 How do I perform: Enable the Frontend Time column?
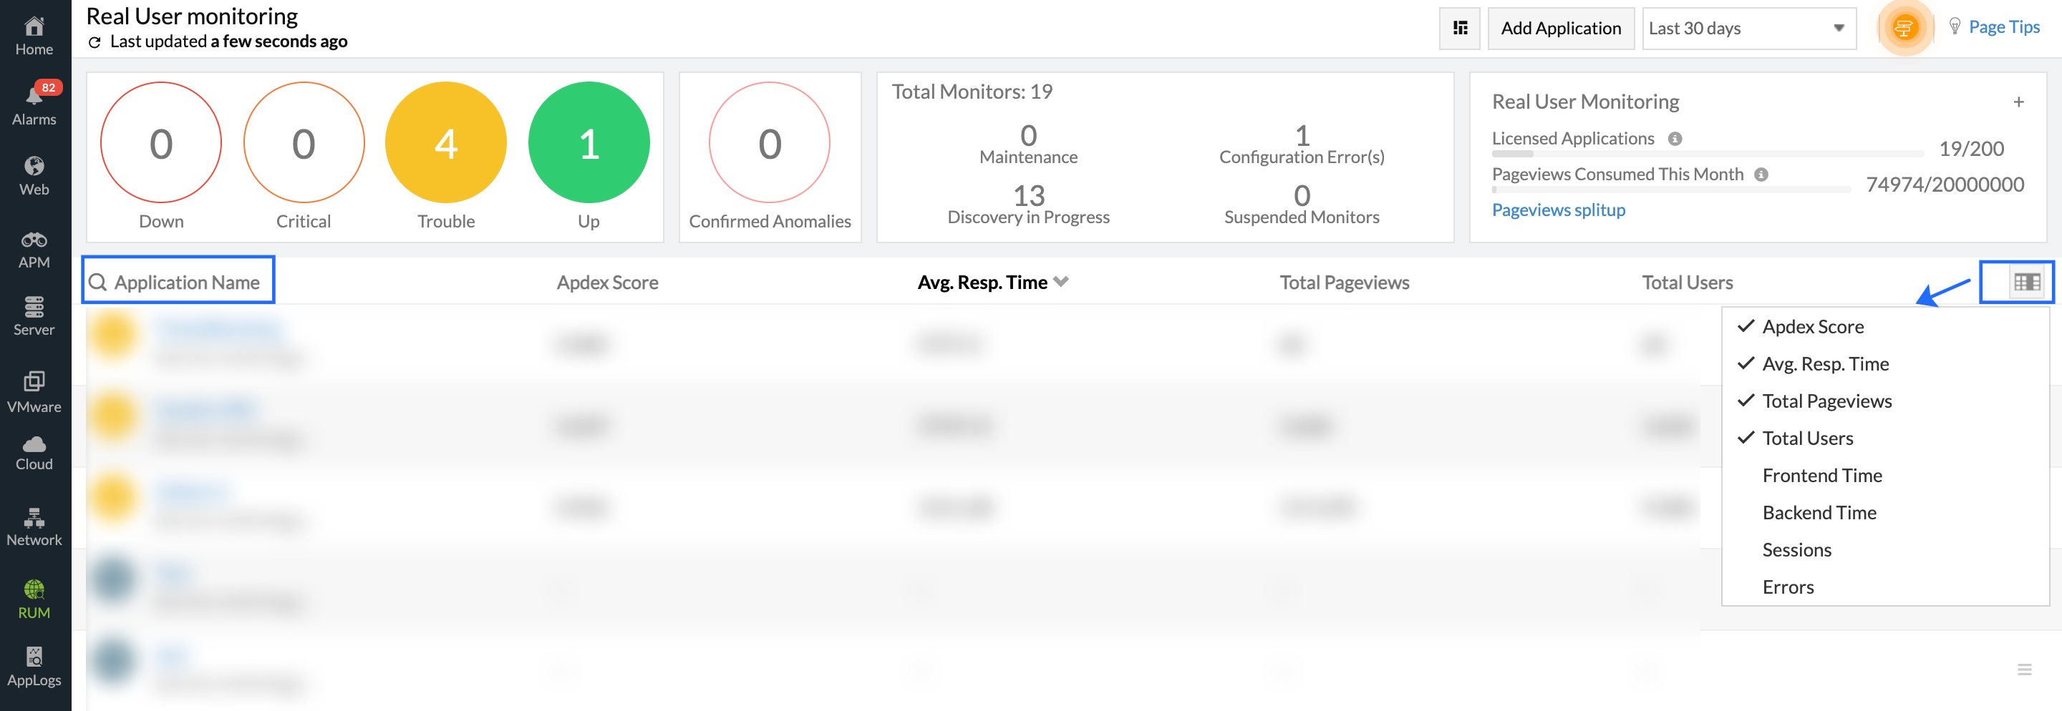1821,475
